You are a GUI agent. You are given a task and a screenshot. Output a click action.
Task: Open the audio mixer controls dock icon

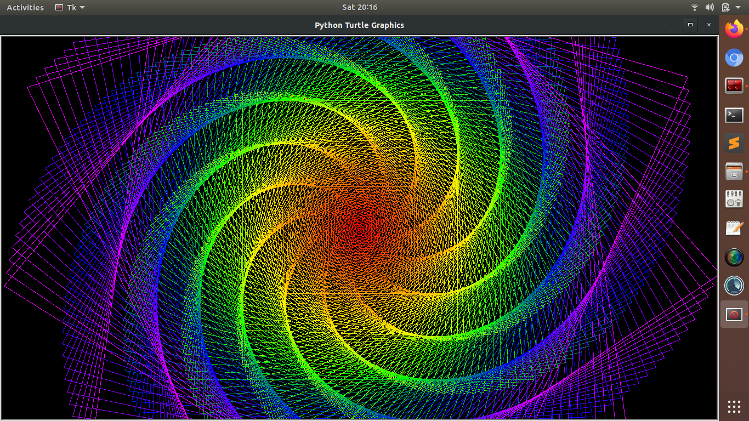point(734,200)
